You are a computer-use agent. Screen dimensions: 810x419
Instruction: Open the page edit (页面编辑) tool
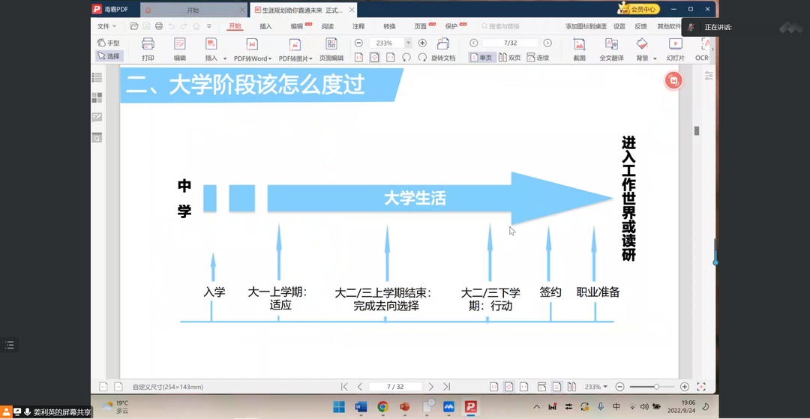(x=331, y=49)
